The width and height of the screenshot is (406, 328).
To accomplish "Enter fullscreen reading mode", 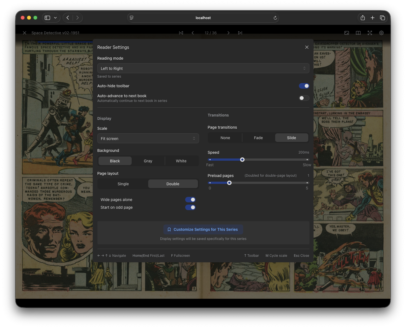I will click(x=370, y=33).
